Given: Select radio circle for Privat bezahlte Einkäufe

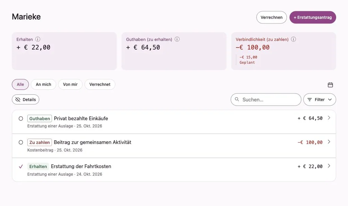Looking at the screenshot, I should (21, 118).
